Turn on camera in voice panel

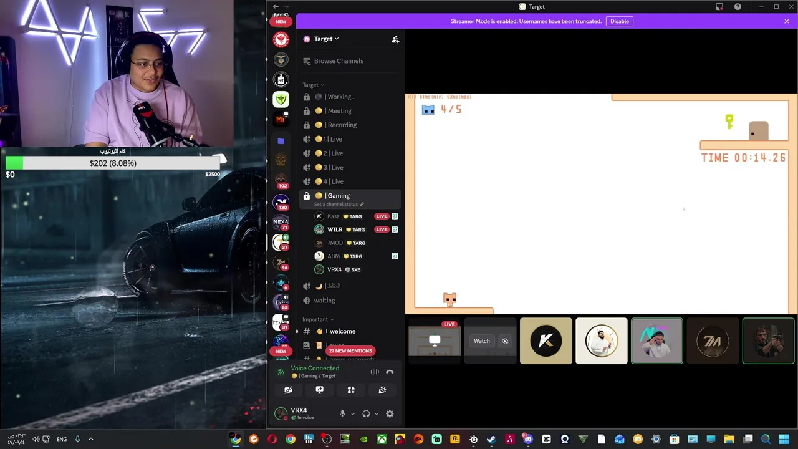[288, 390]
